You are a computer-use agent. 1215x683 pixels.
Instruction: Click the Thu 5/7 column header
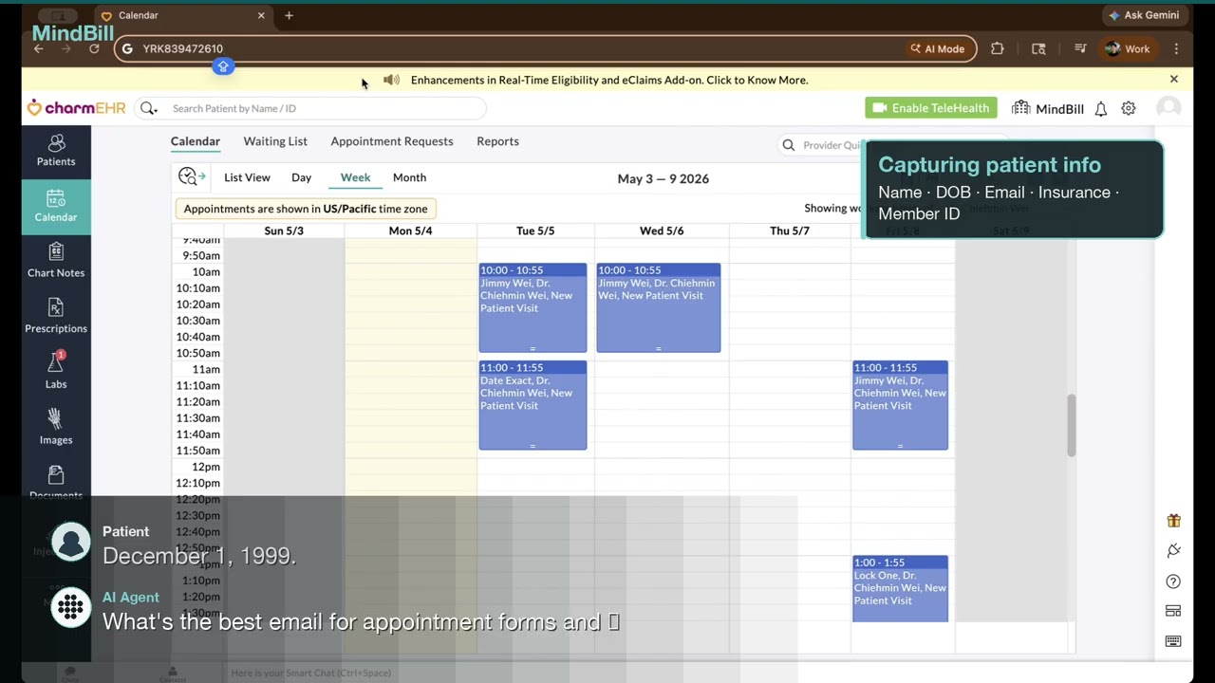tap(790, 231)
